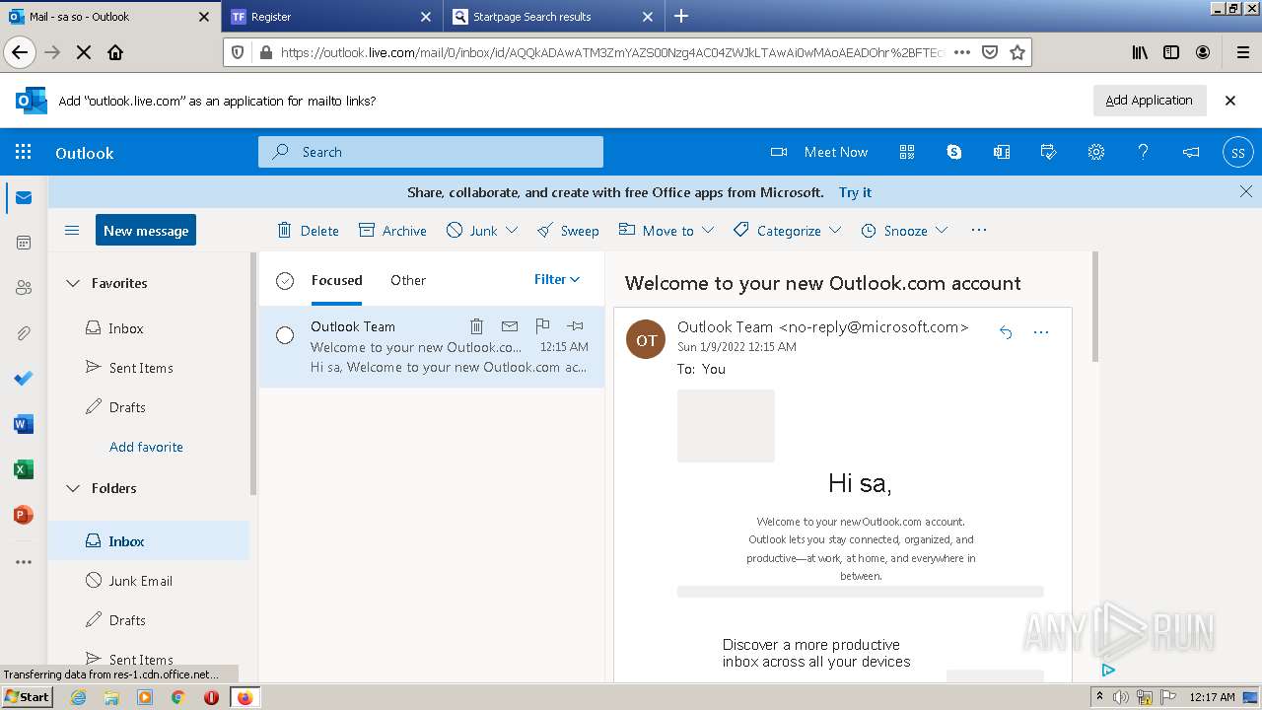Viewport: 1262px width, 710px height.
Task: Open the Settings gear in Outlook header
Action: (x=1096, y=152)
